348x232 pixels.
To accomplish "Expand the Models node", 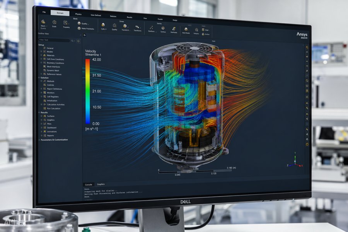I will click(41, 51).
